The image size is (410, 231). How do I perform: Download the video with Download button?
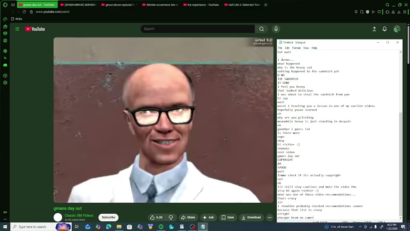point(251,217)
